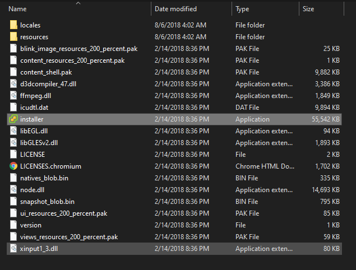This screenshot has height=270, width=356.
Task: Sort by the Date modified column
Action: point(175,9)
